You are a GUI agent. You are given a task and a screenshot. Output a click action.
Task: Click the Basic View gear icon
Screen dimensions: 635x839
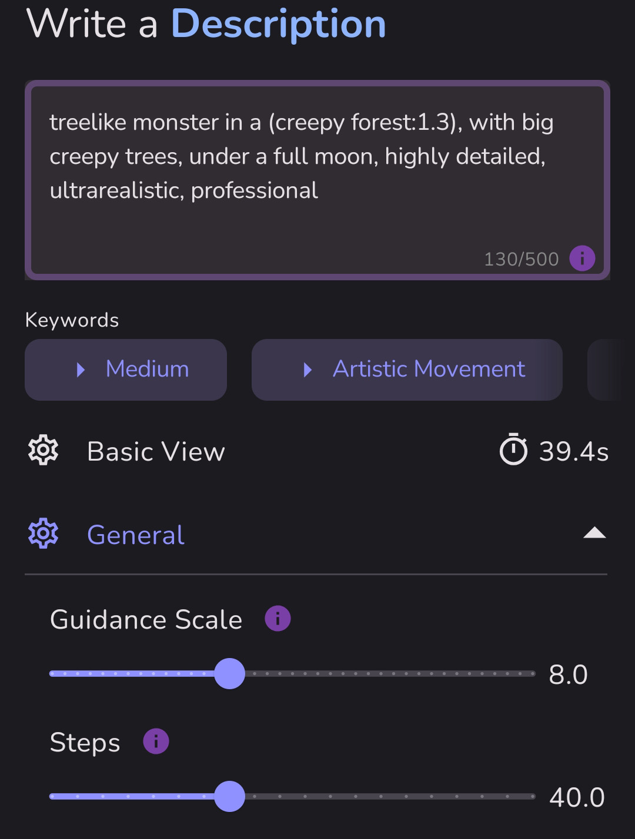click(x=44, y=451)
